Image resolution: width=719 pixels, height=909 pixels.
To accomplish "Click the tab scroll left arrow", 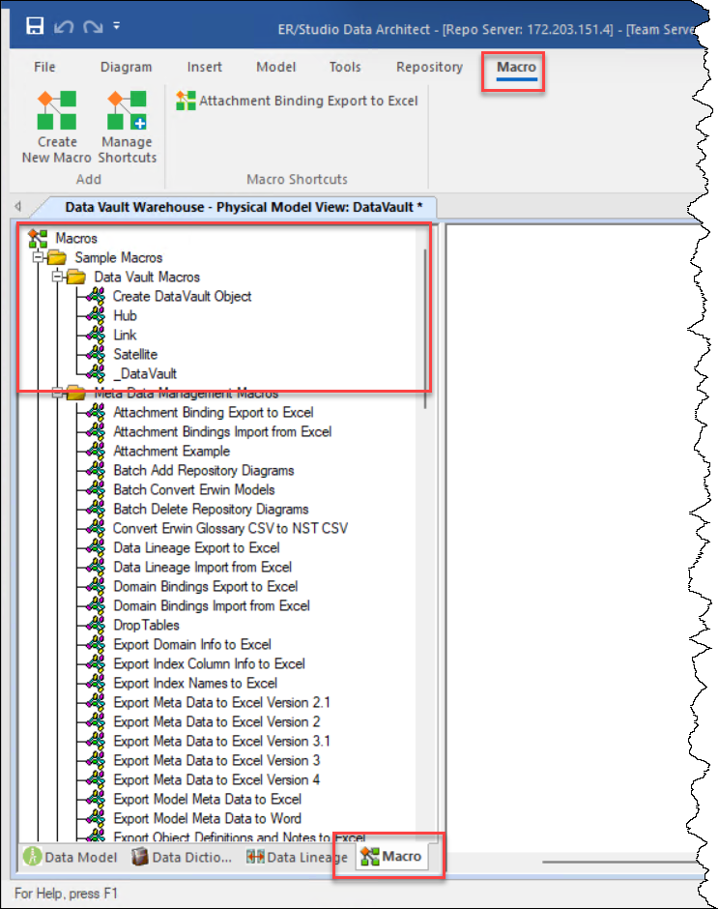I will tap(18, 206).
